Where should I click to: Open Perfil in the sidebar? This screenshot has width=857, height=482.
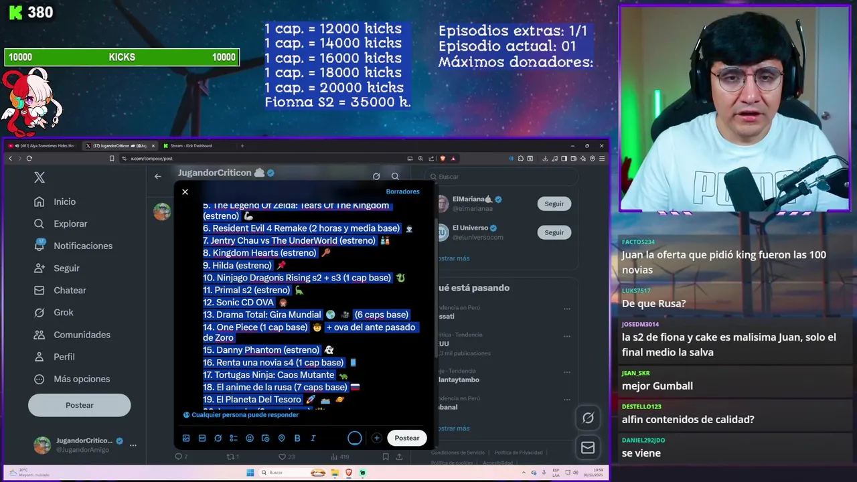55,356
